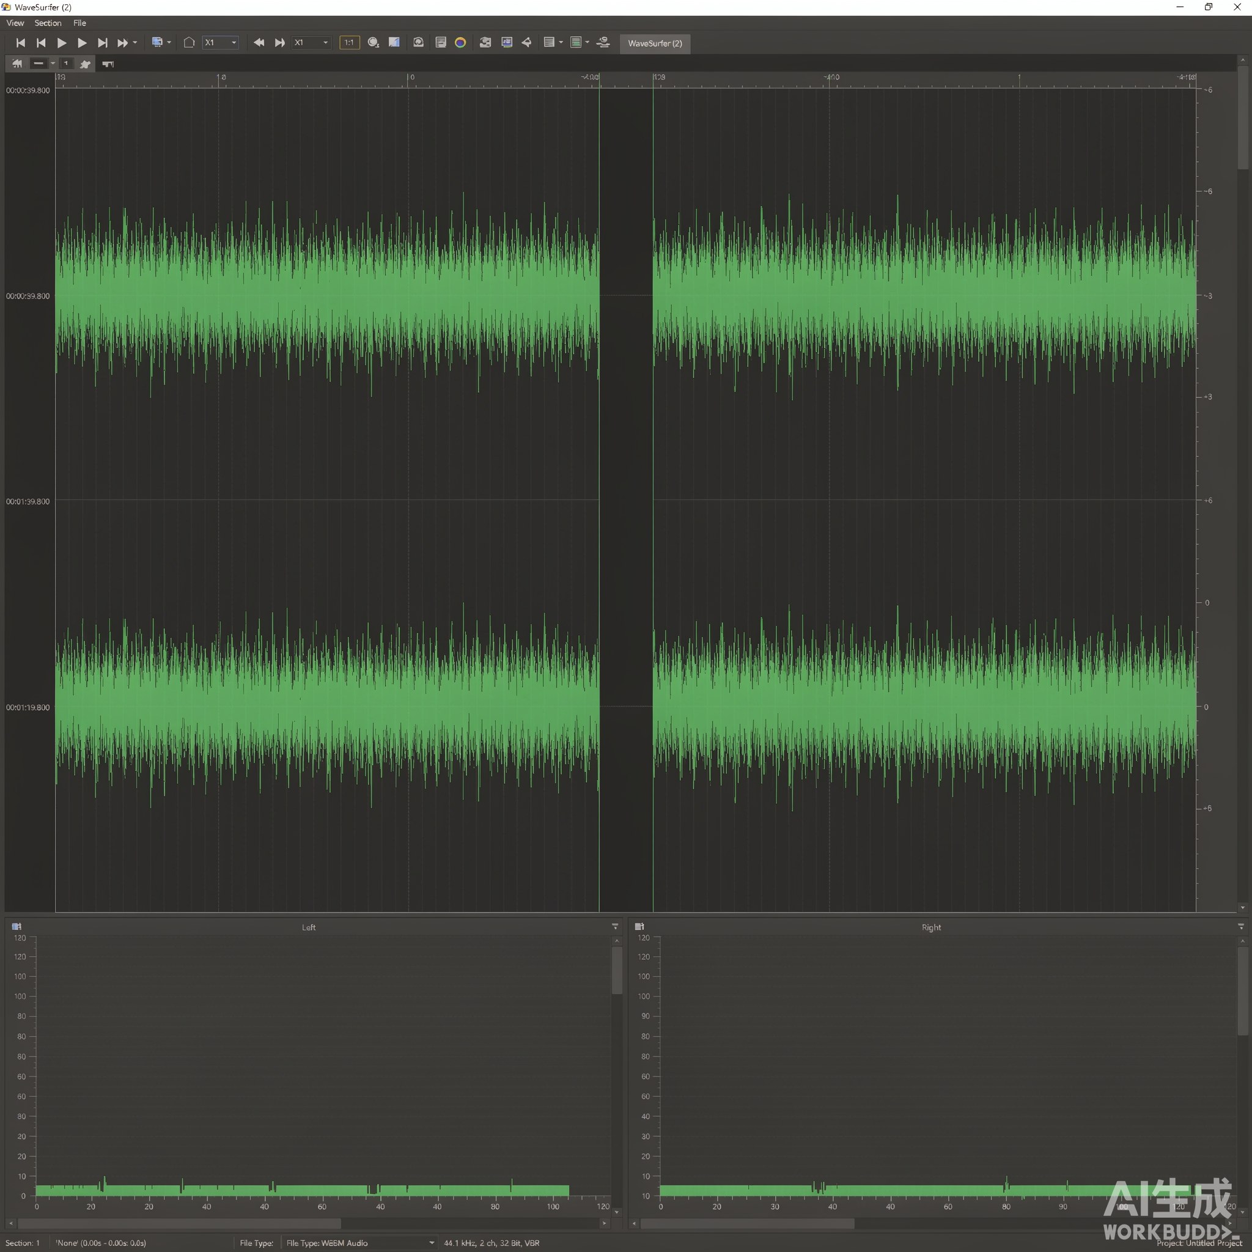The width and height of the screenshot is (1252, 1252).
Task: Click the hammer tool icon
Action: [108, 64]
